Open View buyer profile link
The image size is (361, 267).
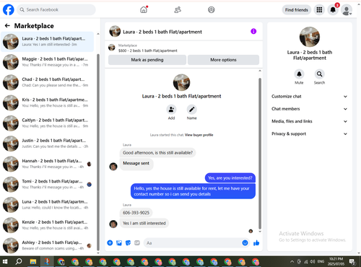point(199,135)
